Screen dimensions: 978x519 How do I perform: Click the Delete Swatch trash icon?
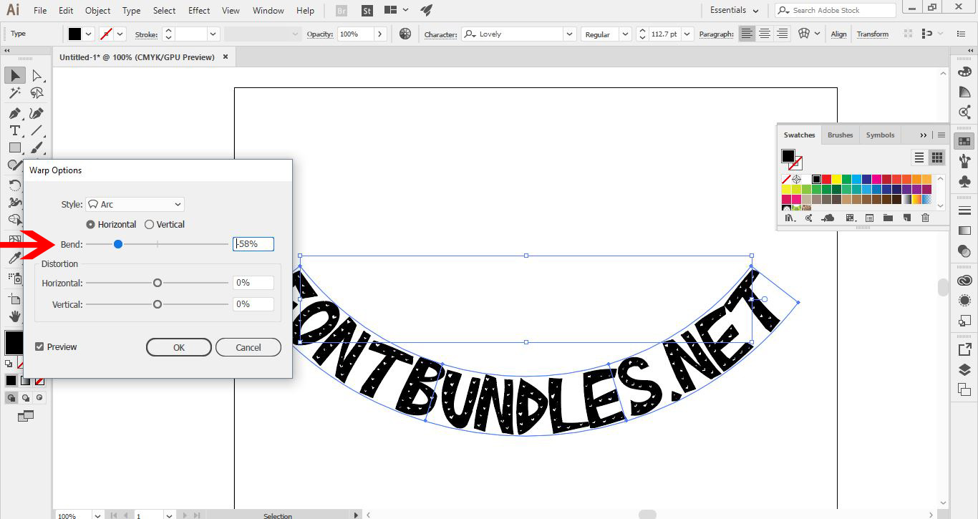[925, 218]
